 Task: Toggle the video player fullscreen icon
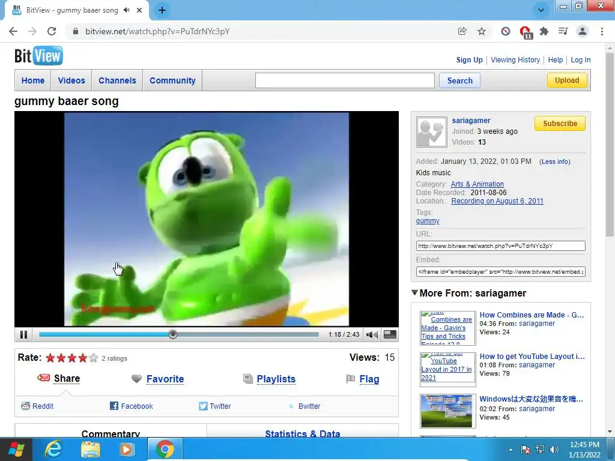tap(390, 334)
